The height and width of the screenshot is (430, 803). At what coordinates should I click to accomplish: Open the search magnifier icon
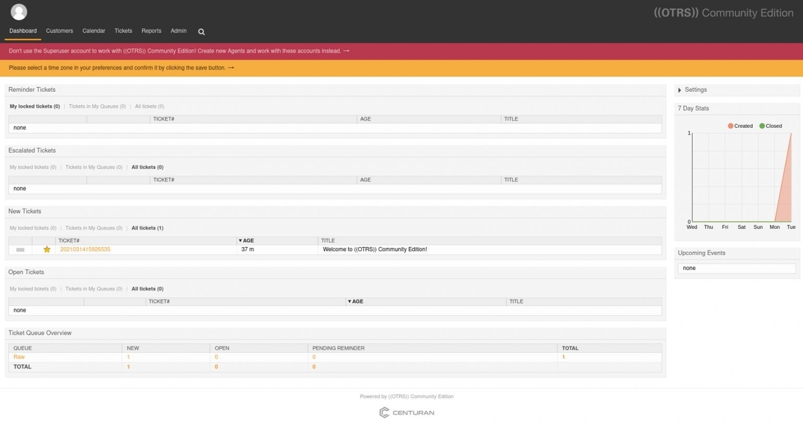pyautogui.click(x=201, y=31)
